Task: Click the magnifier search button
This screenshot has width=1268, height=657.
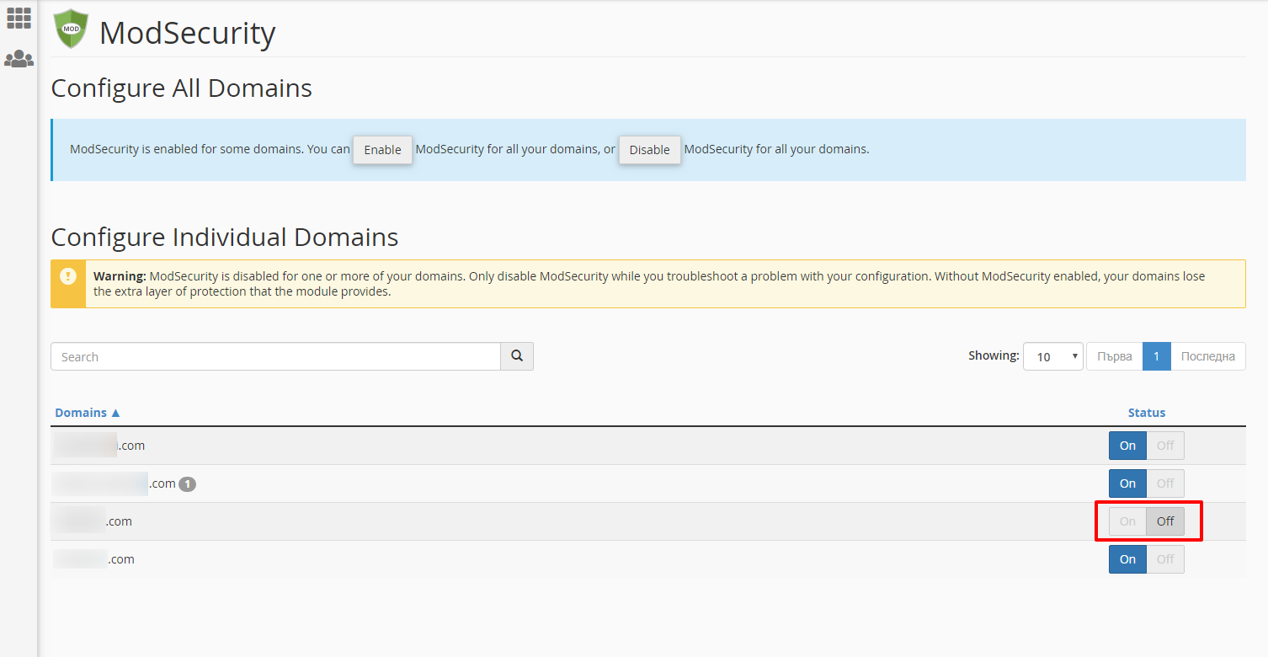Action: coord(517,356)
